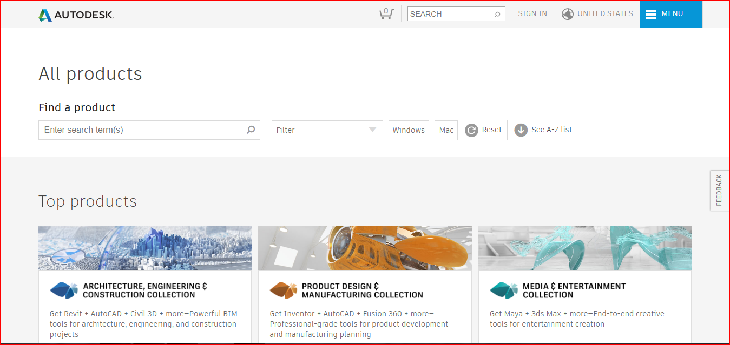This screenshot has width=730, height=345.
Task: Click the globe icon beside United States
Action: [568, 14]
